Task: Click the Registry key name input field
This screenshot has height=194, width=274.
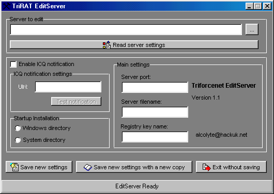Action: click(x=155, y=137)
